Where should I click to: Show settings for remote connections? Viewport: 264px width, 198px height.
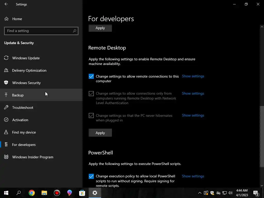(193, 76)
